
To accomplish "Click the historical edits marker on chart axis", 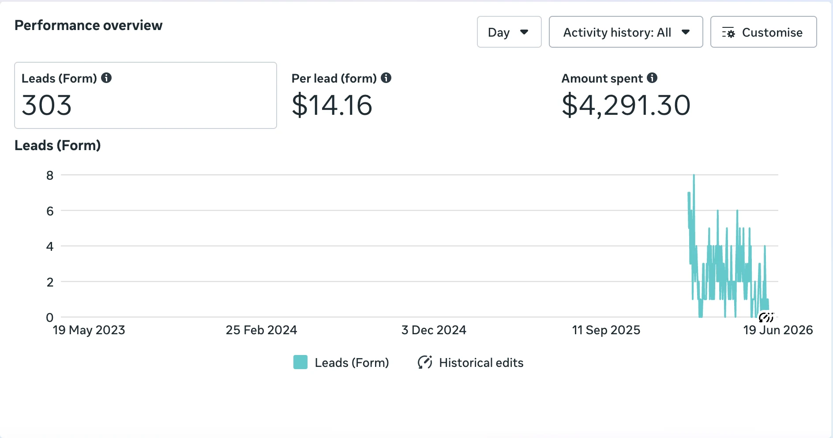I will coord(766,317).
